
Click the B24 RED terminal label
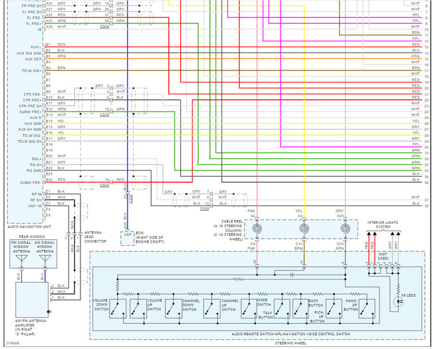click(56, 179)
